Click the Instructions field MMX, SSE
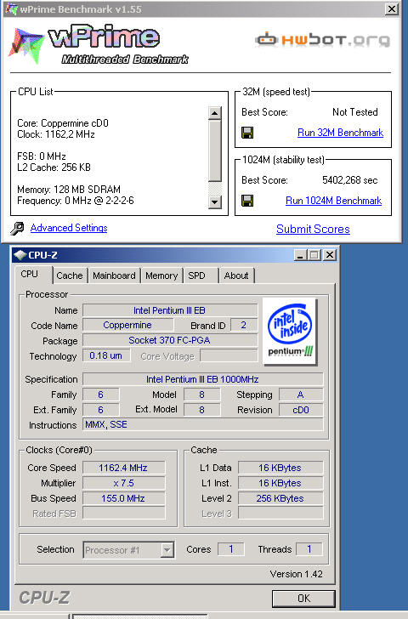Screen dimensions: 408x619 point(203,425)
